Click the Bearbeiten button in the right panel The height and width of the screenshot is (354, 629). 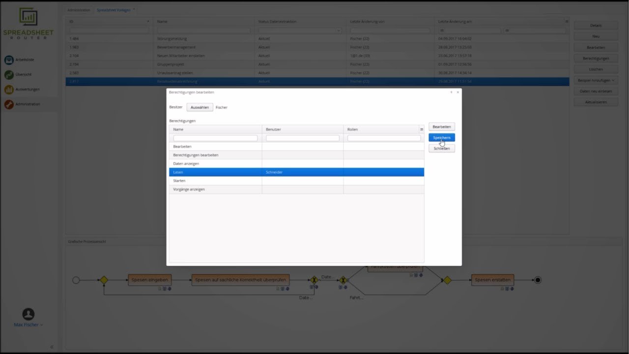596,48
